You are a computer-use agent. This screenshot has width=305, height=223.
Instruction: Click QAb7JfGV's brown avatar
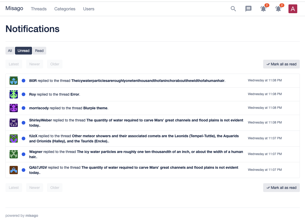point(14,170)
